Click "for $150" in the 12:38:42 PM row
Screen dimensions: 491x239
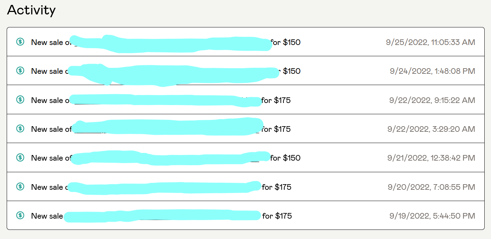pos(286,158)
